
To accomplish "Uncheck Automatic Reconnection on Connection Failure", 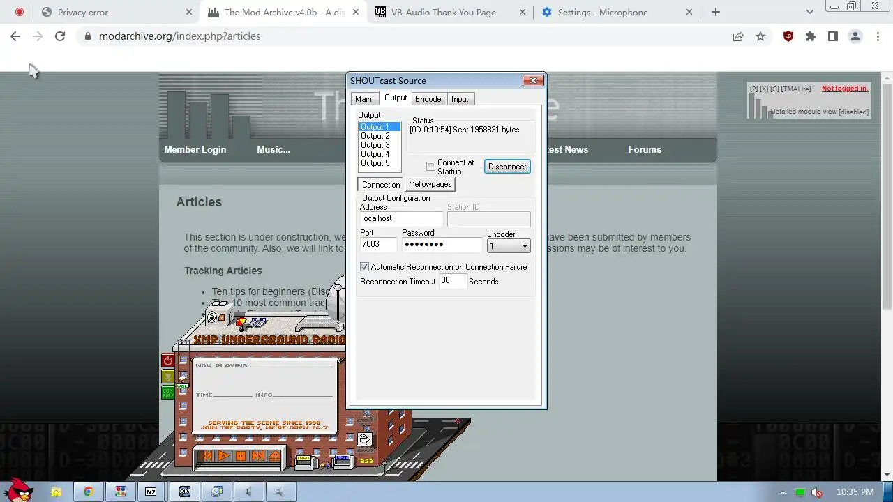I will coord(364,267).
